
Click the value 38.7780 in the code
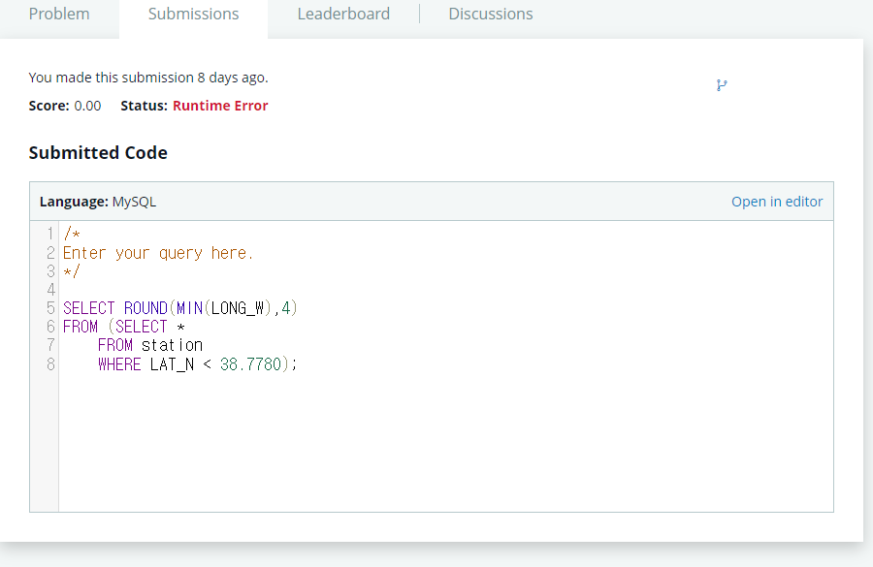click(x=250, y=363)
